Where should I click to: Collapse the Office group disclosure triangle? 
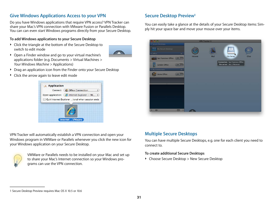[151, 53]
